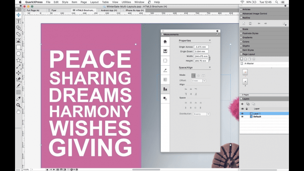Toggle Redline highlighting icon

pyautogui.click(x=250, y=23)
